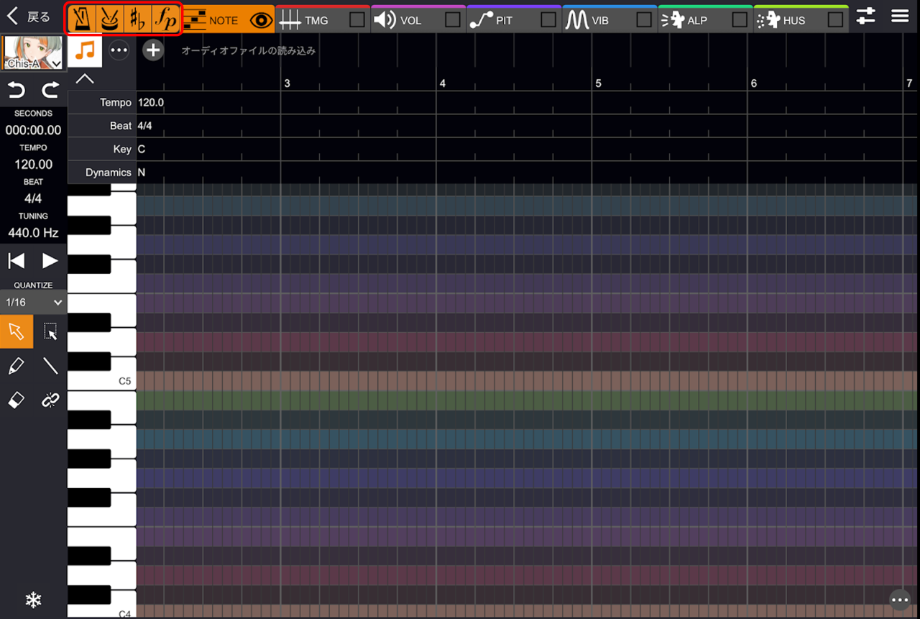The height and width of the screenshot is (619, 920).
Task: Enable the PIT checkbox
Action: coord(548,20)
